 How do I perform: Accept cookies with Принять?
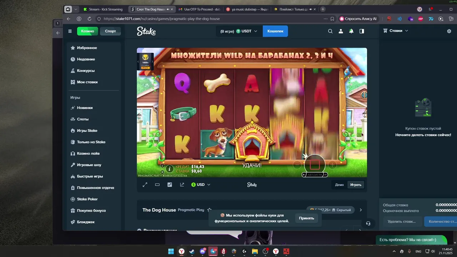click(306, 218)
